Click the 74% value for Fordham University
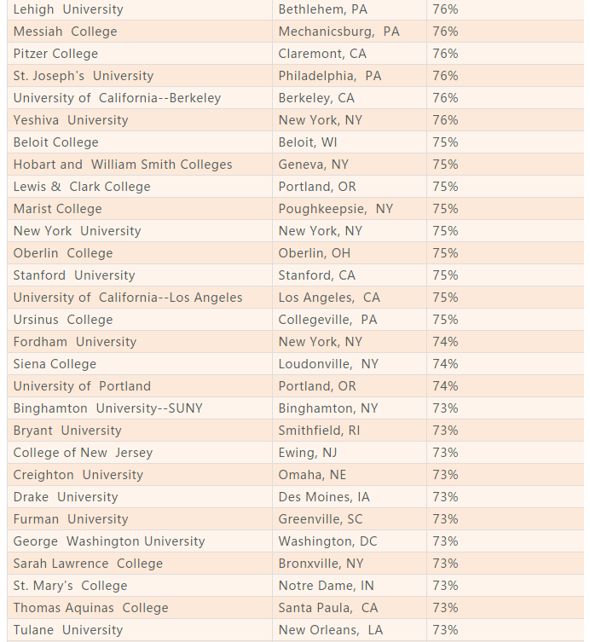This screenshot has height=642, width=590. 445,341
